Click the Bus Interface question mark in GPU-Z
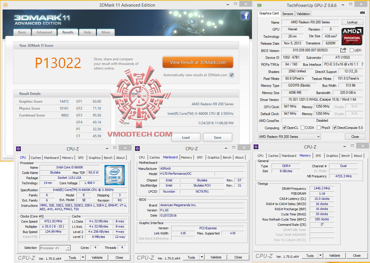370x263 pixels. click(x=362, y=64)
